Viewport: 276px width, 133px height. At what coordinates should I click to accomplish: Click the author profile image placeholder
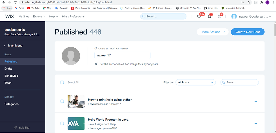point(71,56)
